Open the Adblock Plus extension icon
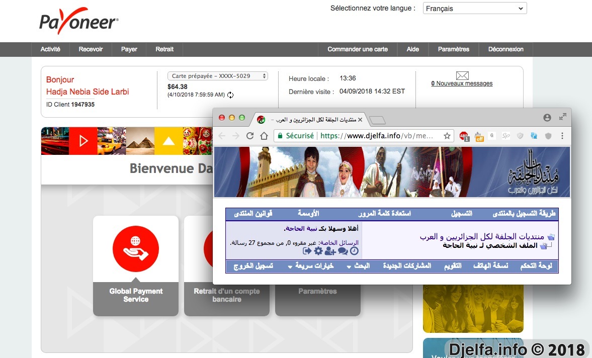Screen dimensions: 592x358 point(464,136)
